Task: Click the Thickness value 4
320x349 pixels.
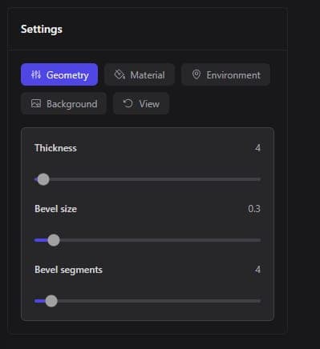Action: pyautogui.click(x=257, y=148)
